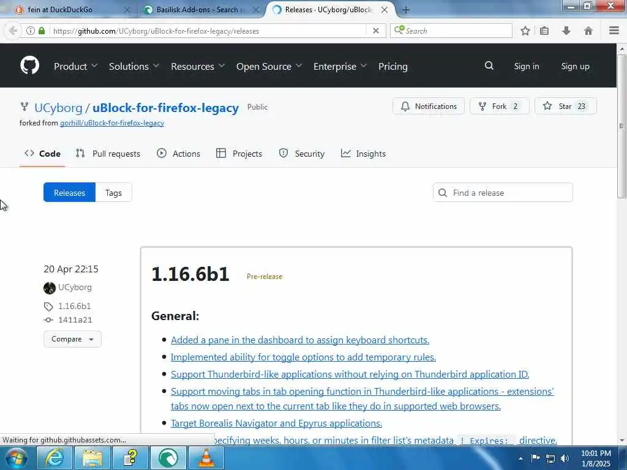The image size is (627, 470).
Task: Click the commit icon next to 1411a21
Action: [x=48, y=319]
